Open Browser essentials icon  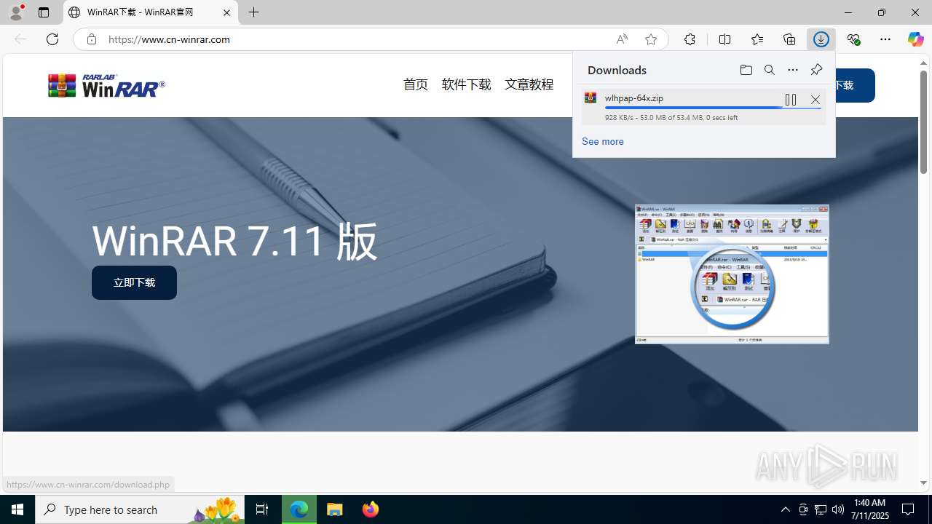(853, 39)
